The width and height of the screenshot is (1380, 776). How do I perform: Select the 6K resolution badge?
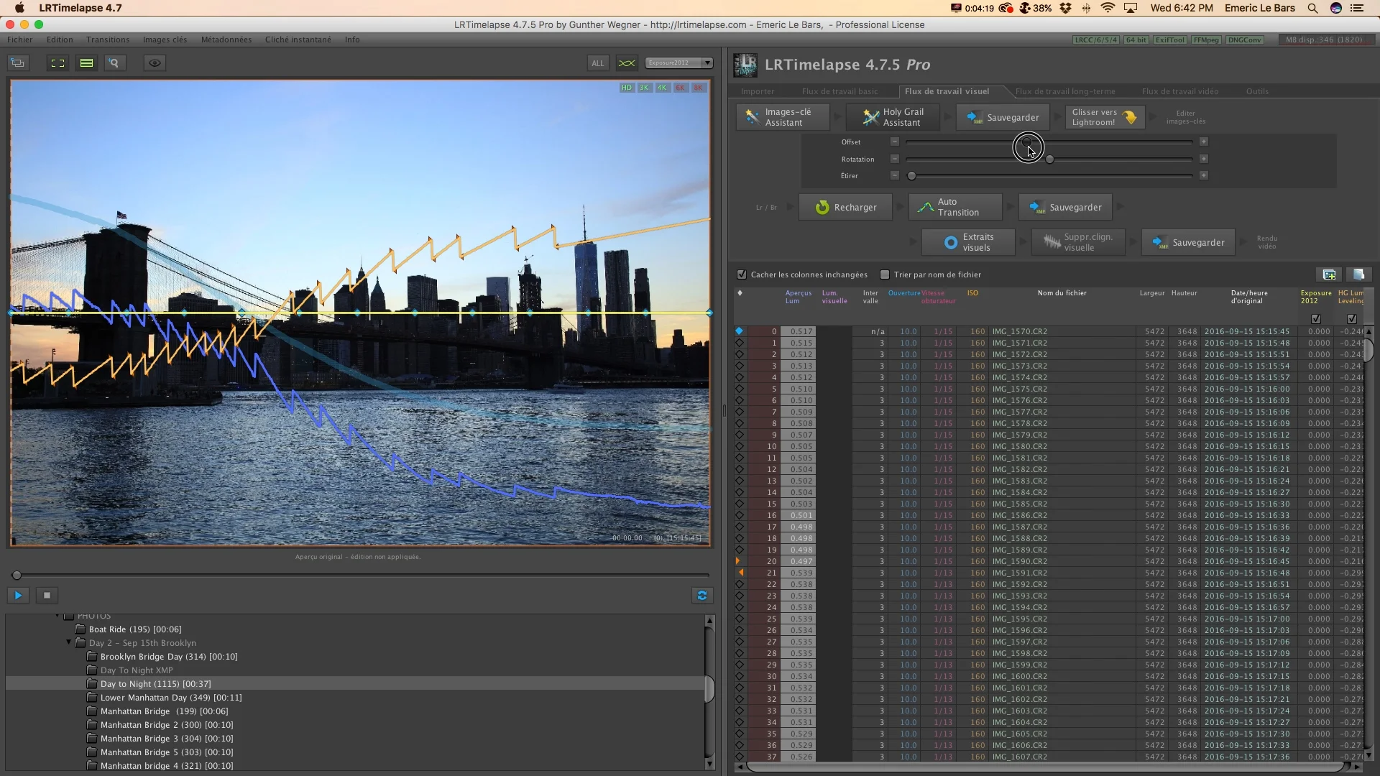680,88
